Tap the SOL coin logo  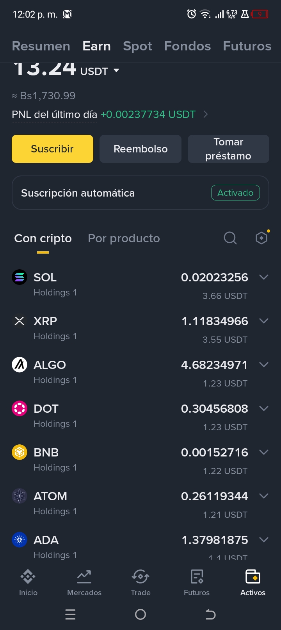click(20, 277)
